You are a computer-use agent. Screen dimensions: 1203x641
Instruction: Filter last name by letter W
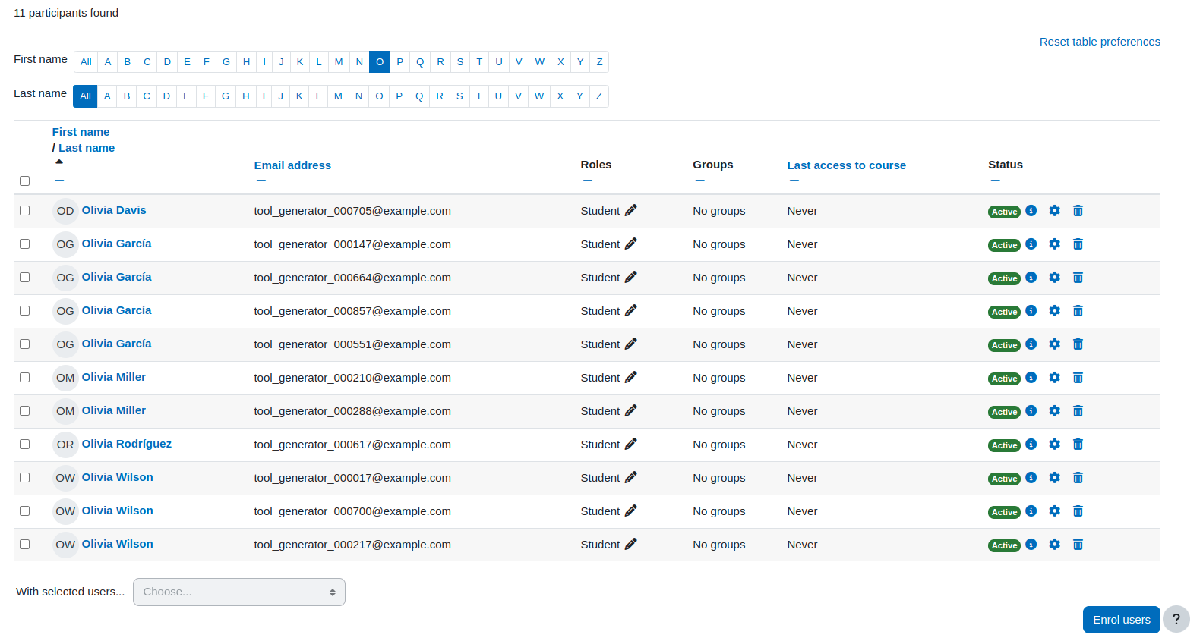[x=539, y=96]
